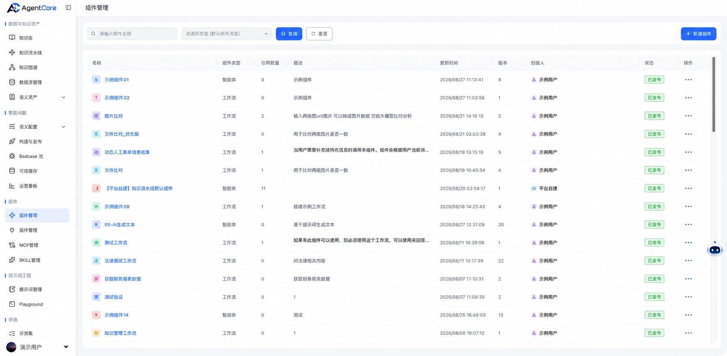Click the 更新时间 column header
The height and width of the screenshot is (356, 727).
click(x=449, y=63)
